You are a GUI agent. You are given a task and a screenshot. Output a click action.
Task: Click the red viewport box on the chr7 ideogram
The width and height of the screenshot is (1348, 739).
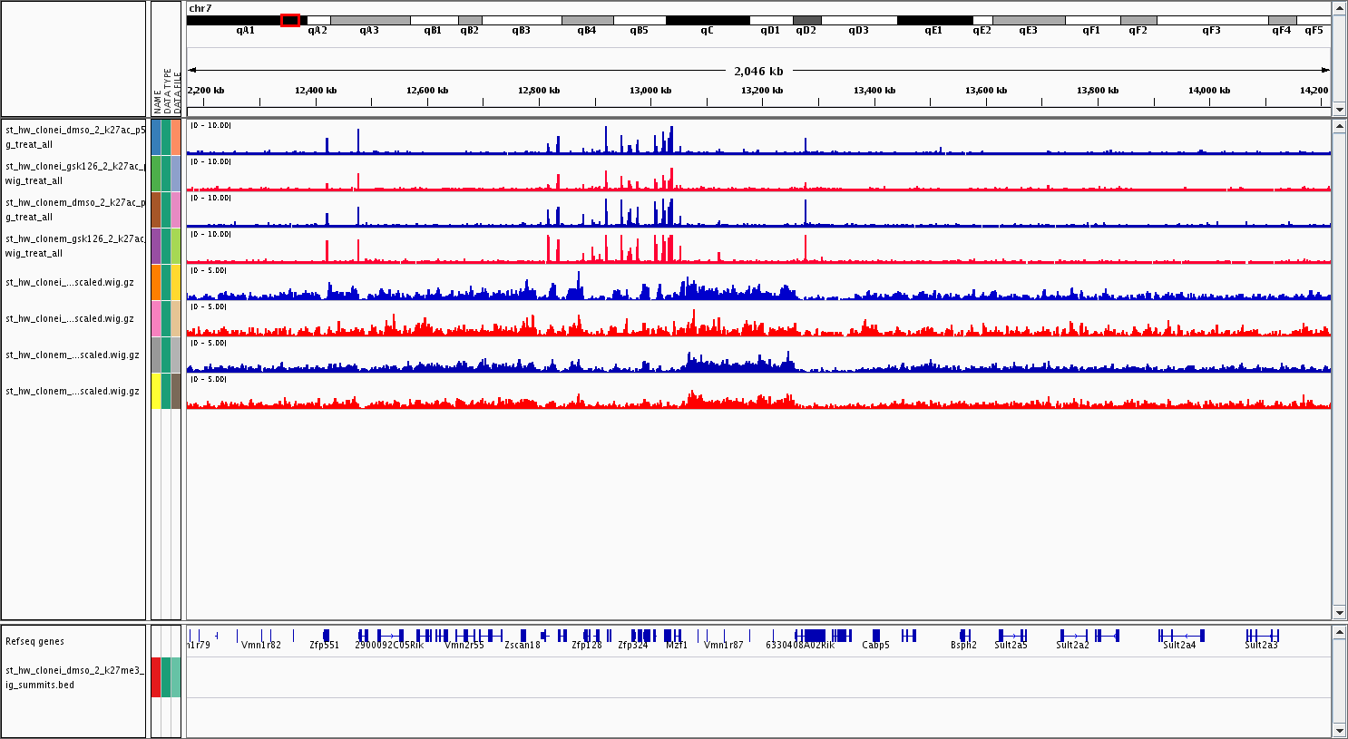pyautogui.click(x=289, y=20)
